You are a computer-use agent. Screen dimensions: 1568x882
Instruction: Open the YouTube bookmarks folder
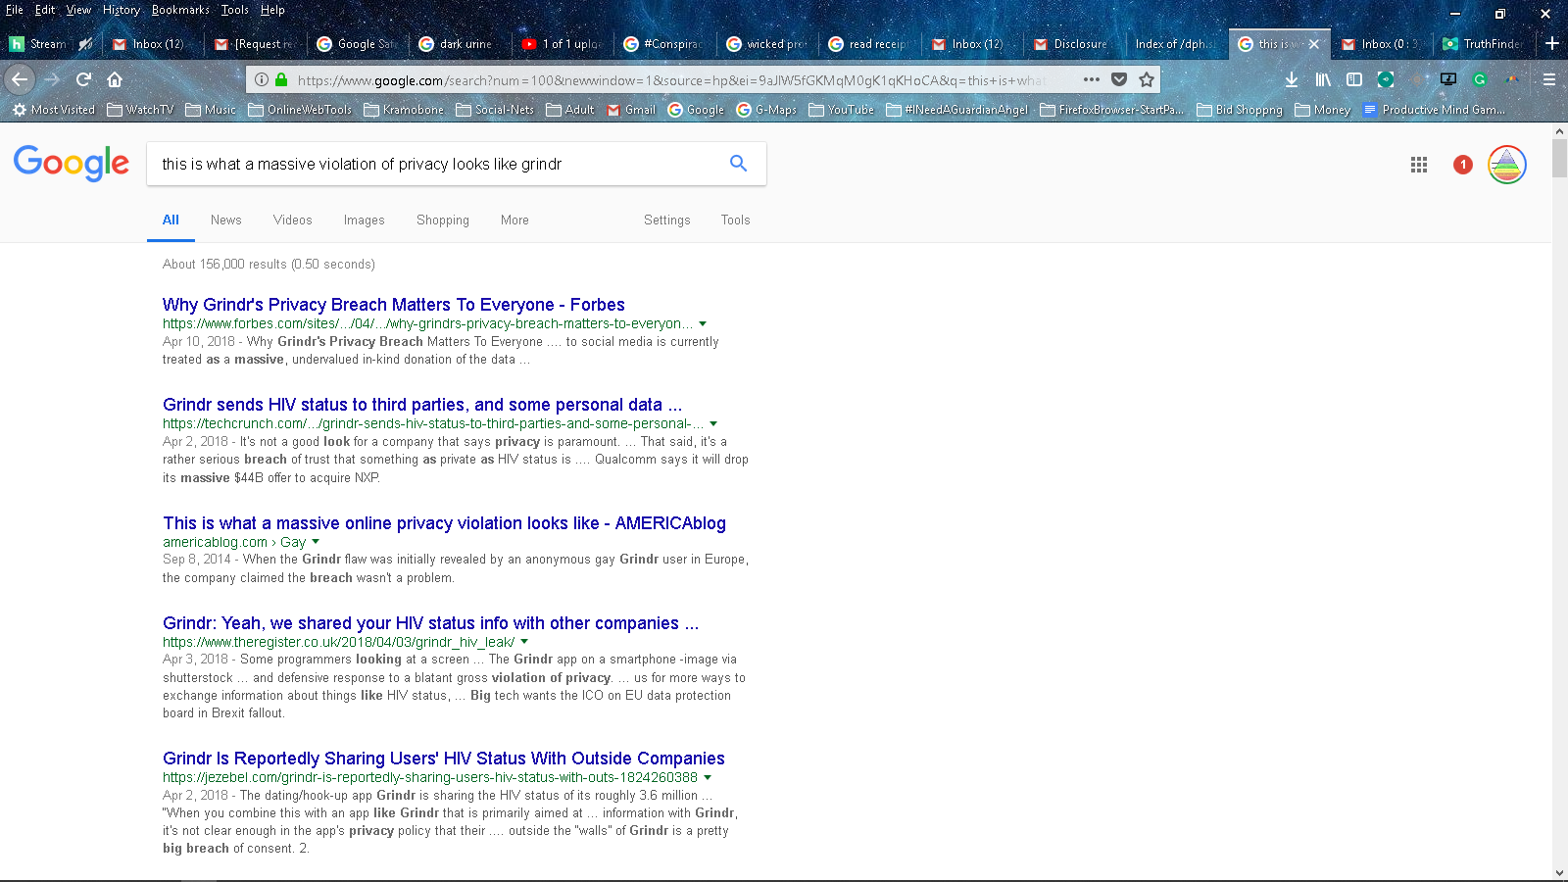point(842,110)
